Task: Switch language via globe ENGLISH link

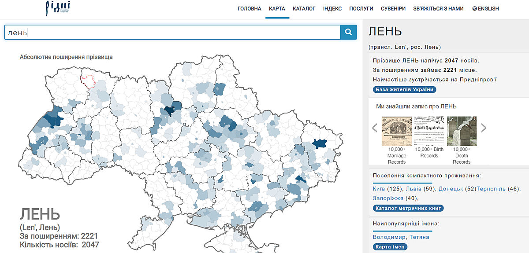Action: click(485, 8)
